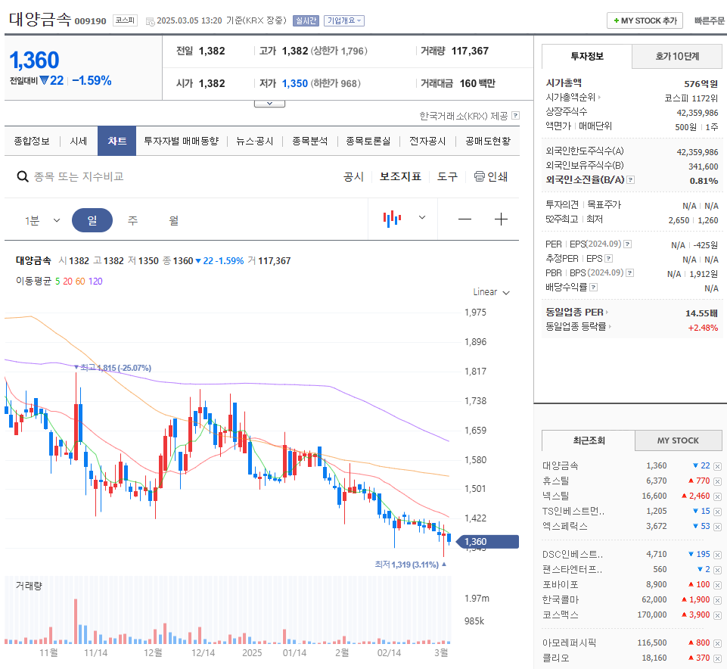Viewport: 727px width, 669px height.
Task: Remove 코스맥스 from recent list
Action: pos(717,615)
